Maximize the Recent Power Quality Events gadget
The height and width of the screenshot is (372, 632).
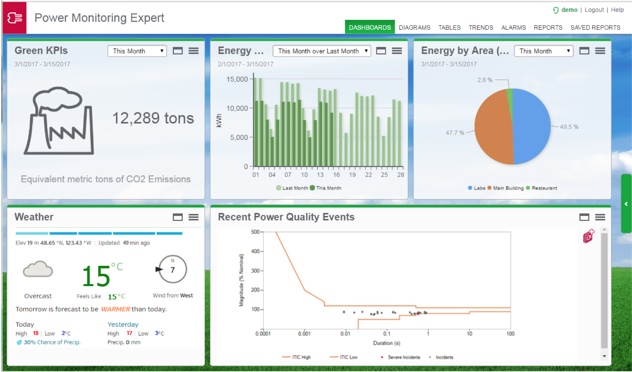pyautogui.click(x=584, y=217)
